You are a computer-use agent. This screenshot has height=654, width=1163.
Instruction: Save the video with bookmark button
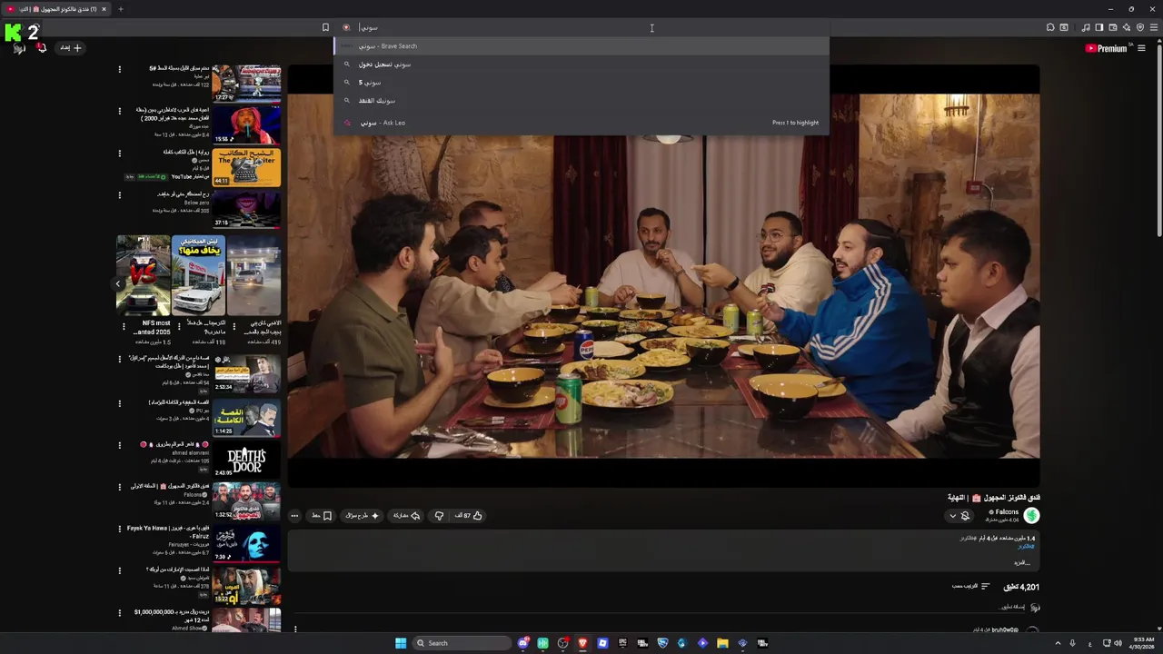pyautogui.click(x=322, y=516)
